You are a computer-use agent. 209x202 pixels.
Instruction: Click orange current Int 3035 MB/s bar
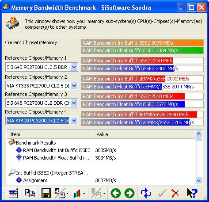142,43
